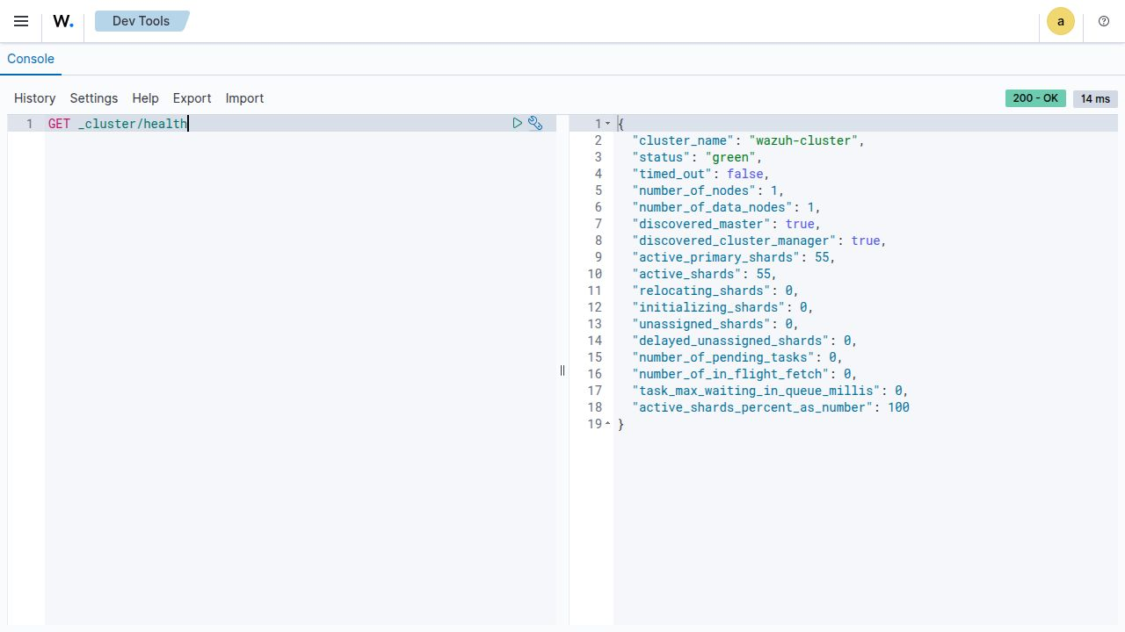Open the Help menu item
The width and height of the screenshot is (1125, 632).
pos(145,98)
